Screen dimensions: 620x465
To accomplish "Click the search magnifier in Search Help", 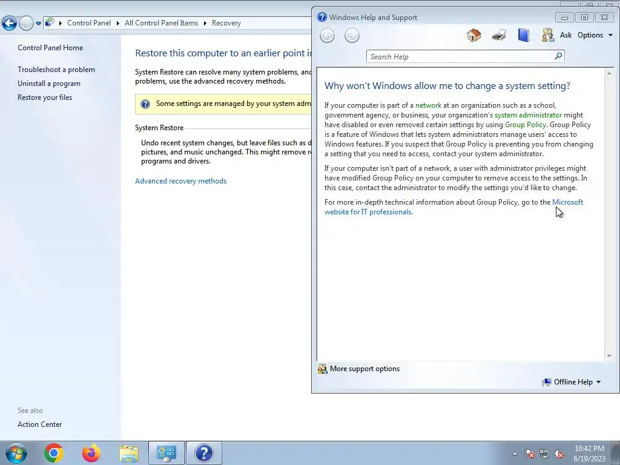I will pos(558,56).
